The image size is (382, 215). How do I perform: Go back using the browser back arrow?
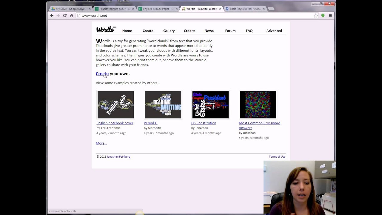52,16
